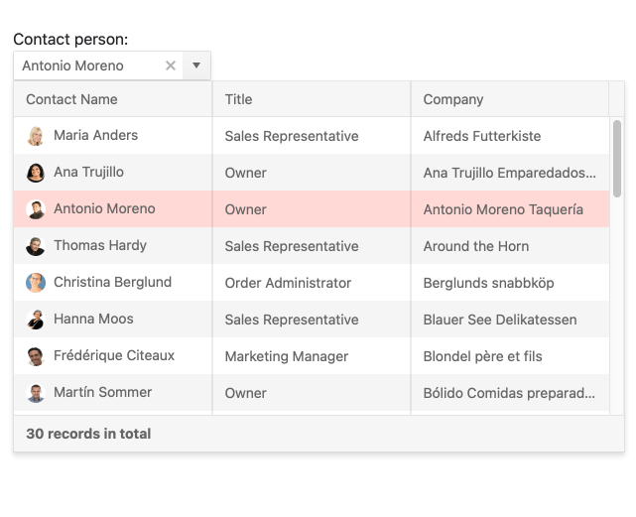Pick the Marketing Manager title cell
The width and height of the screenshot is (636, 517).
tap(287, 356)
